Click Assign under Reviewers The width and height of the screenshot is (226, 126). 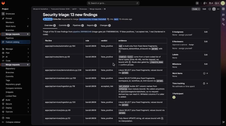[191, 45]
